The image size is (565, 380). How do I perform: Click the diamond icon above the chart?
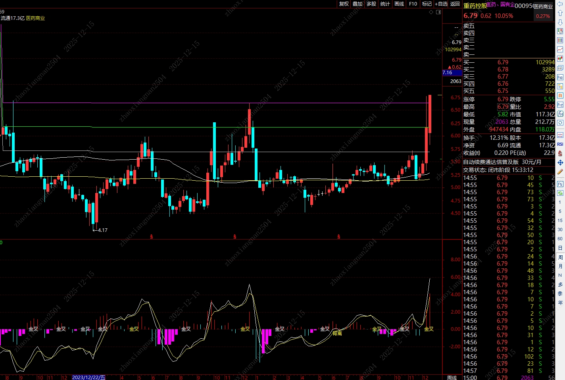pos(431,12)
